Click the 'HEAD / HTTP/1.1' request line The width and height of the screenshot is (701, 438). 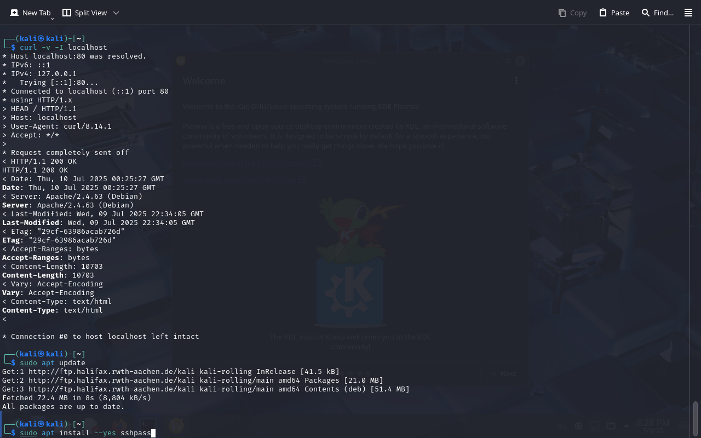39,109
